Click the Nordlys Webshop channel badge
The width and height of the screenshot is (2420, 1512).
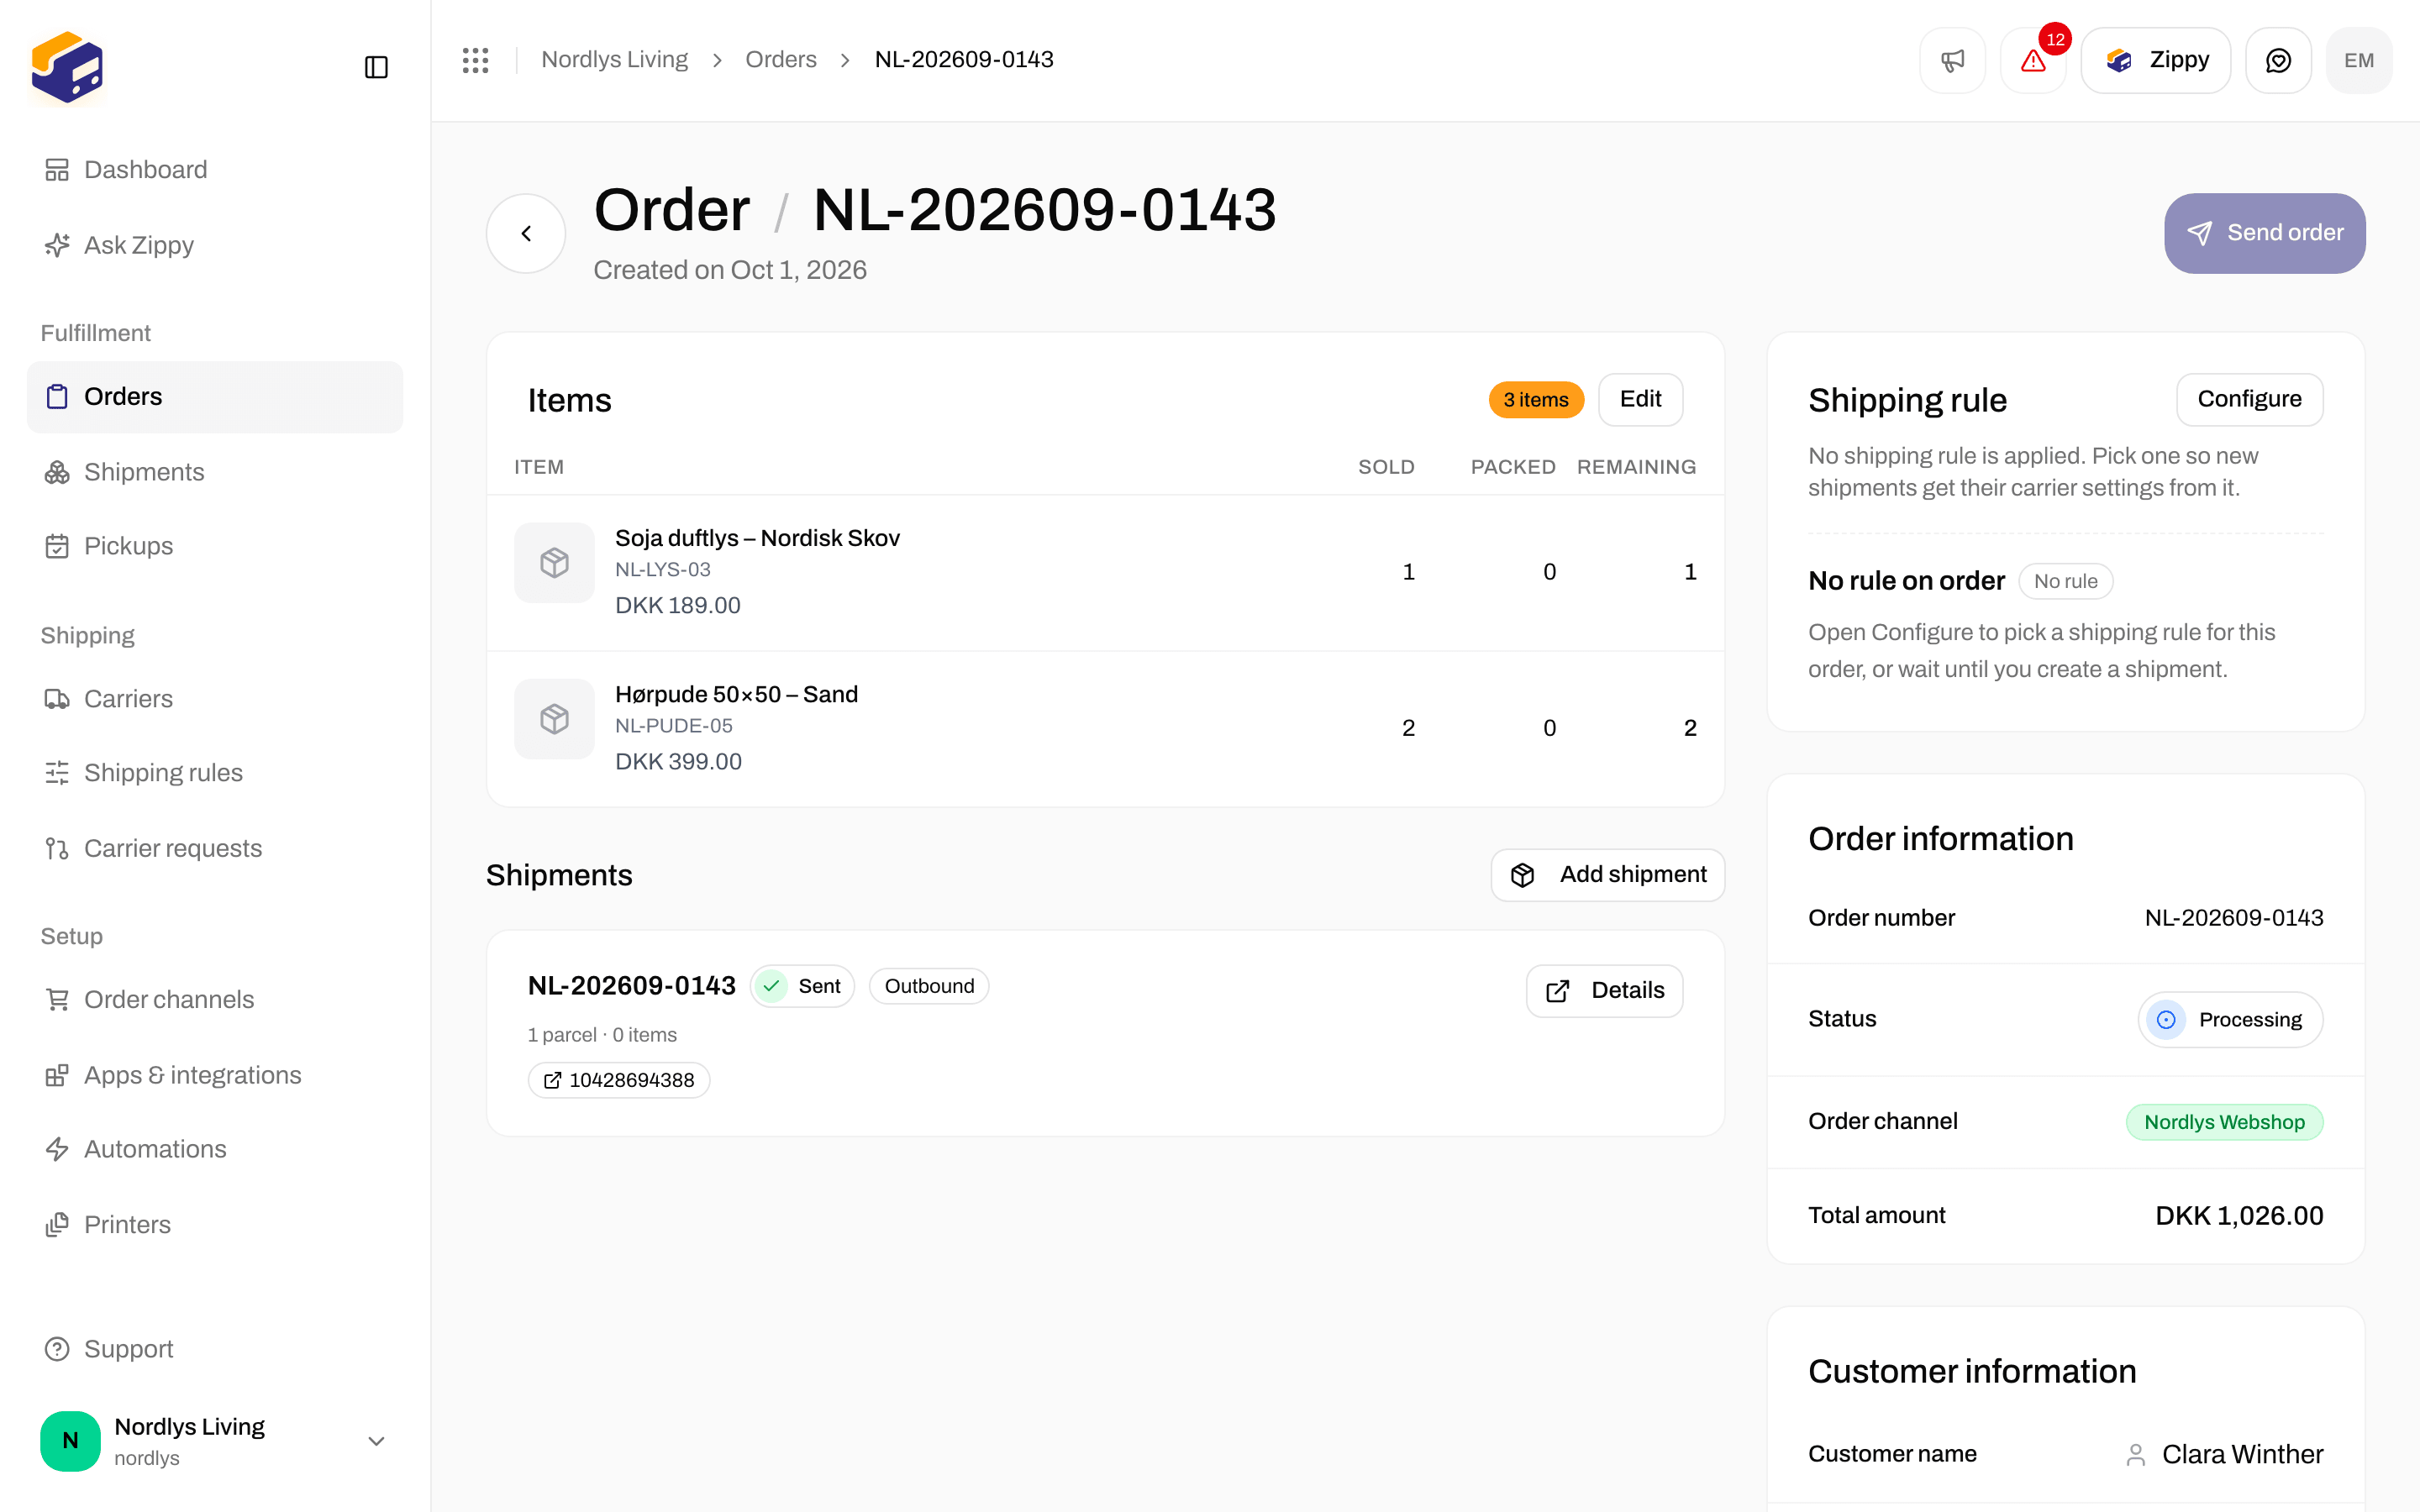pos(2224,1122)
